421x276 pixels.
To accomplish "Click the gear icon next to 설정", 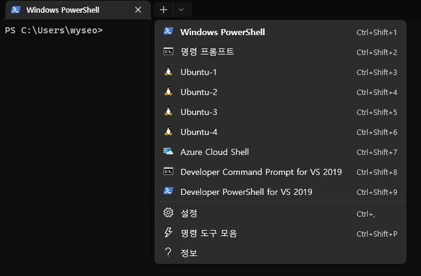I will (168, 212).
